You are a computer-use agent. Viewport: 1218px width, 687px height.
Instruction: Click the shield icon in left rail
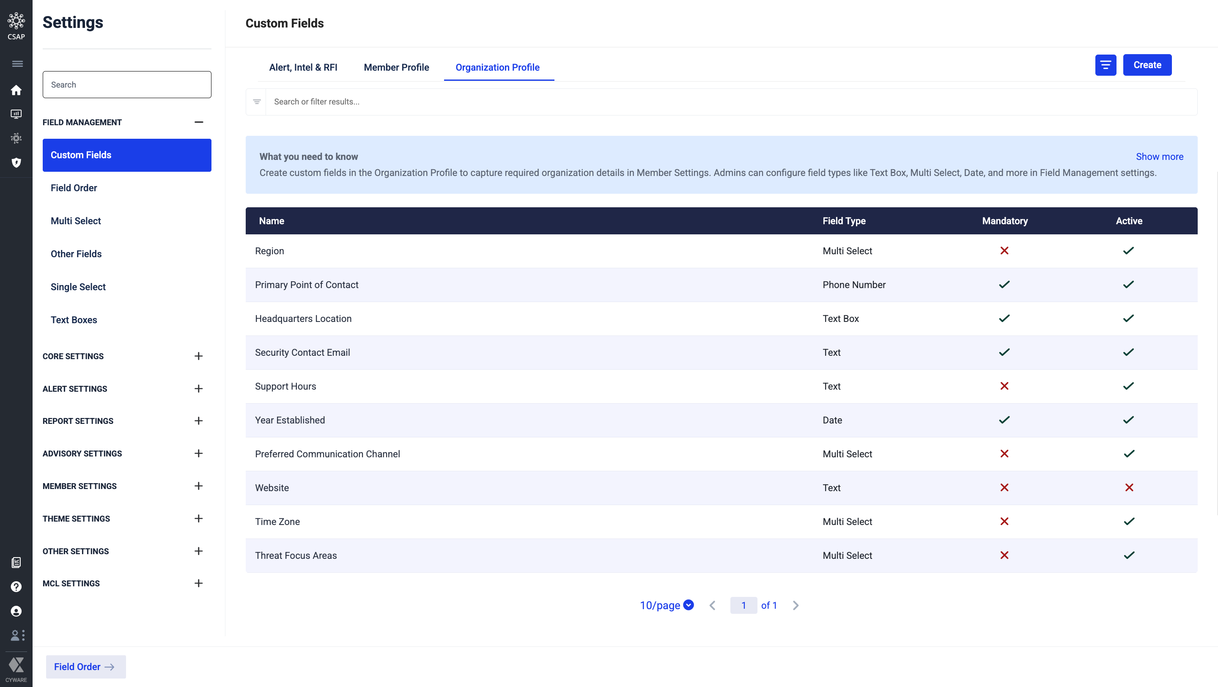16,162
